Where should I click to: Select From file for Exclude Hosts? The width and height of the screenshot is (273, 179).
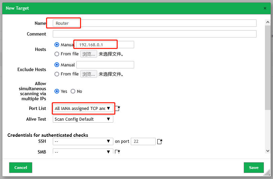tap(57, 74)
